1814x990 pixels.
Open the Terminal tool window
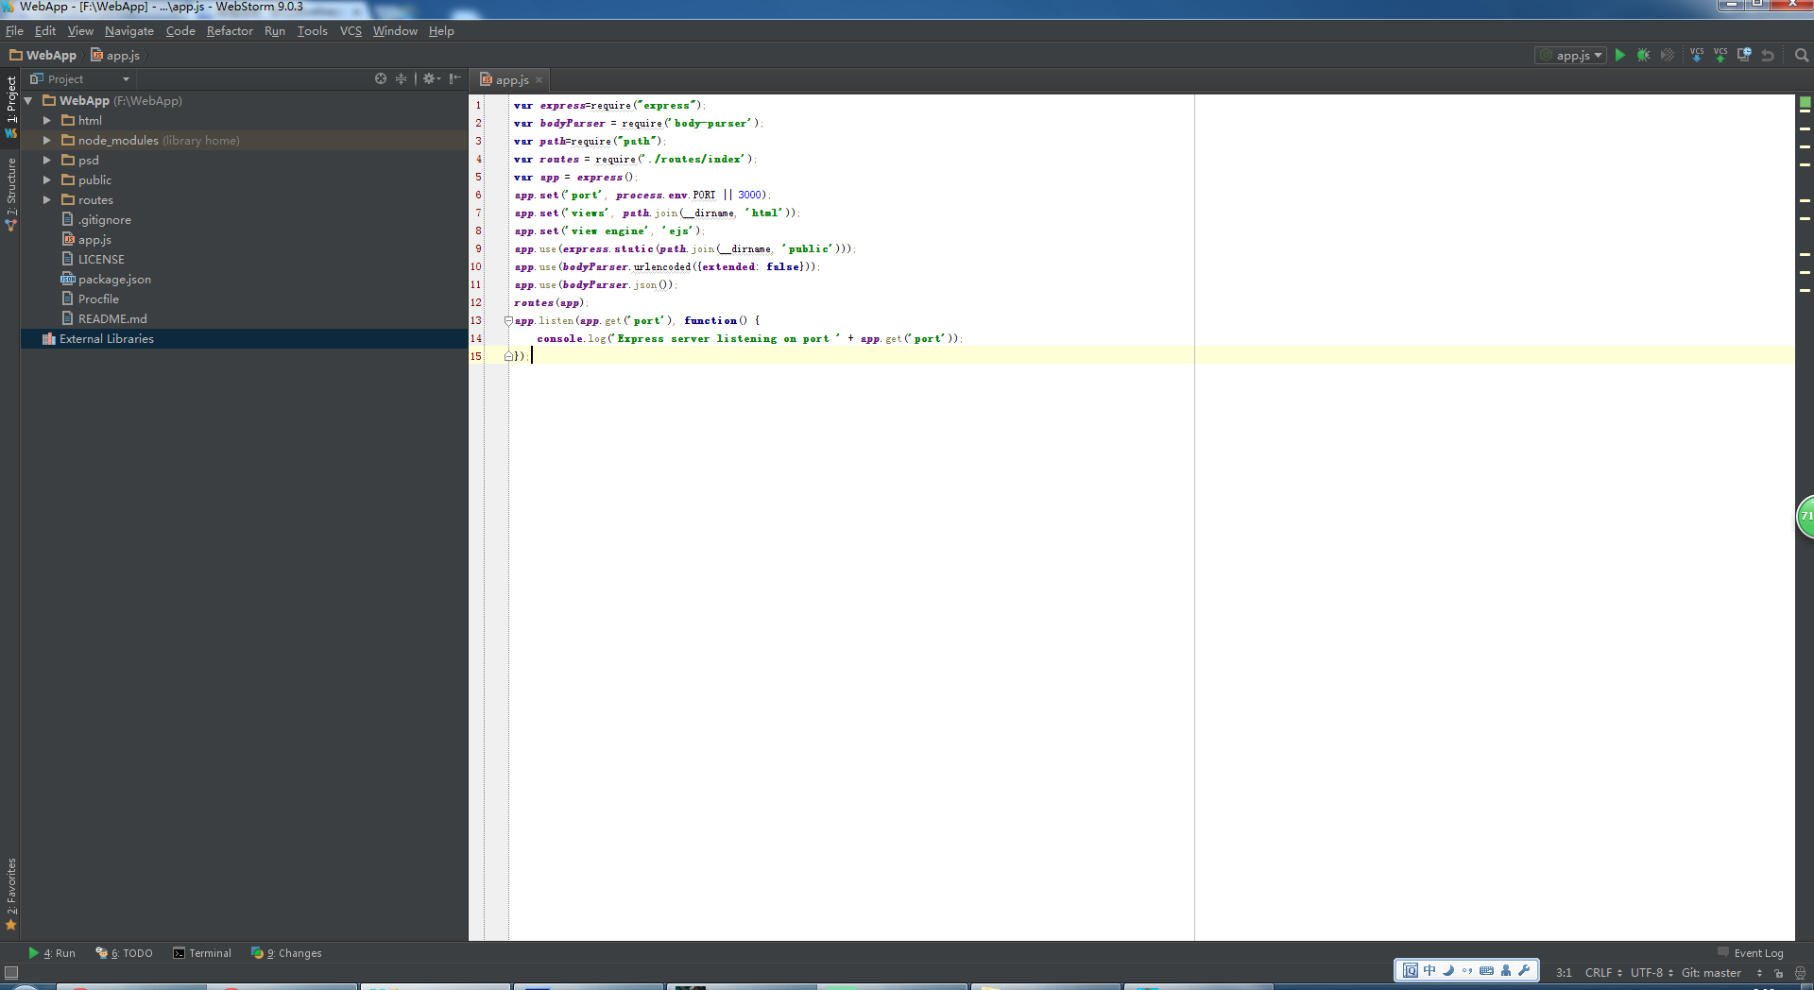point(202,953)
